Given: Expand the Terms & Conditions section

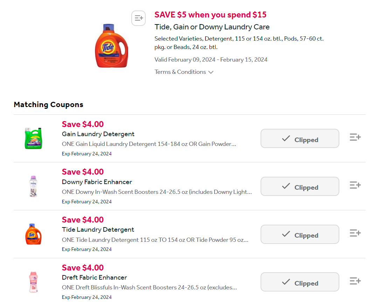Looking at the screenshot, I should (180, 72).
